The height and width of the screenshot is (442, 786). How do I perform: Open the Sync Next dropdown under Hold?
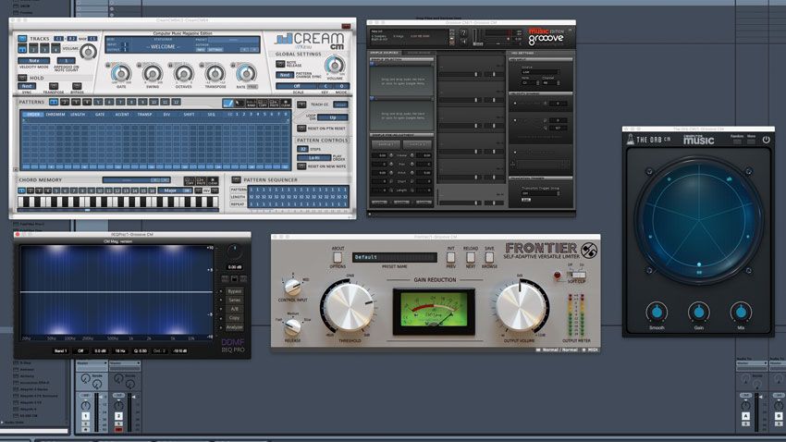(27, 86)
